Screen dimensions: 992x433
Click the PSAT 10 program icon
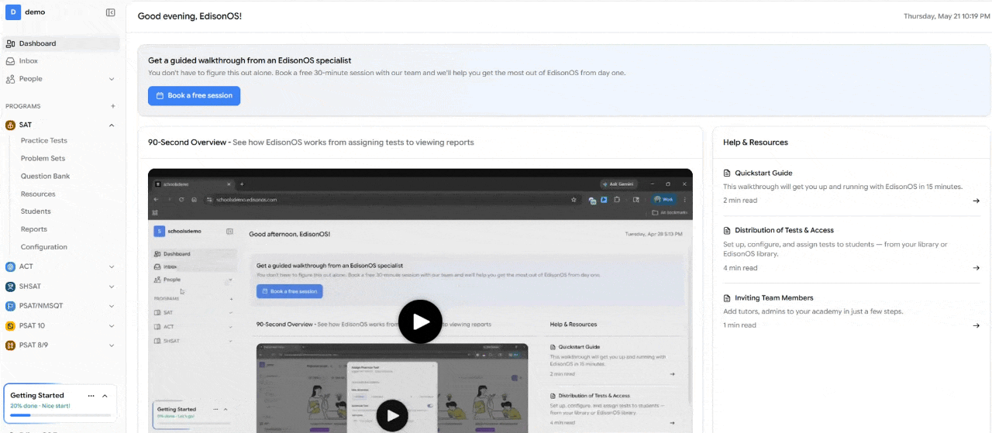pyautogui.click(x=11, y=326)
